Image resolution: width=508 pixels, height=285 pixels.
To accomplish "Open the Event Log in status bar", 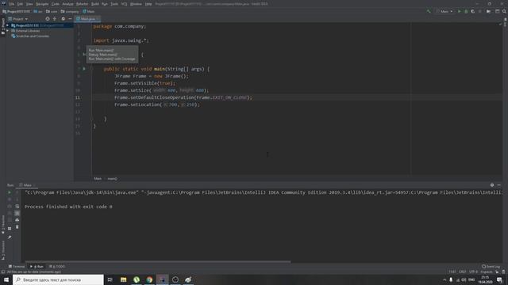I will 491,267.
